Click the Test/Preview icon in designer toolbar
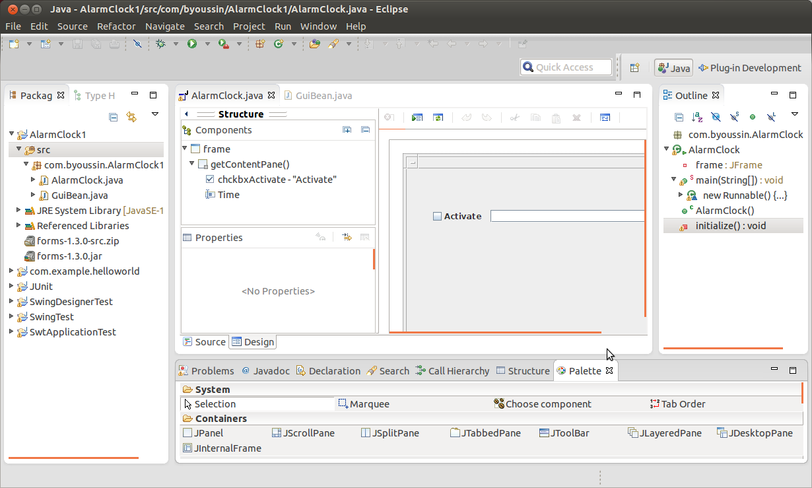 (417, 118)
